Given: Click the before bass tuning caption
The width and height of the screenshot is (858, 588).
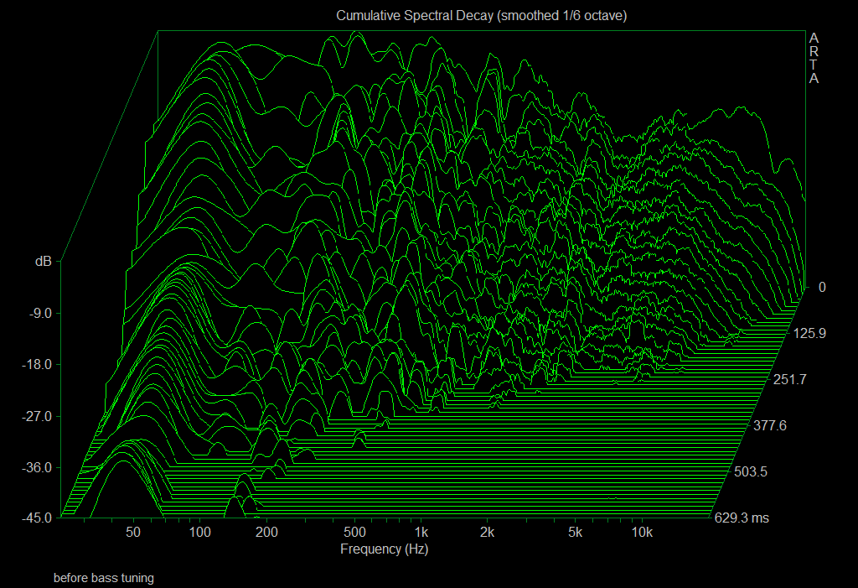Looking at the screenshot, I should (104, 578).
